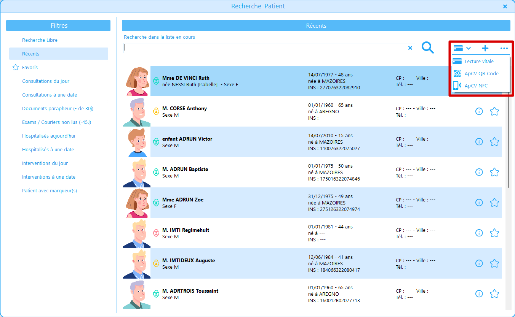Click the magnifying glass search icon

428,48
